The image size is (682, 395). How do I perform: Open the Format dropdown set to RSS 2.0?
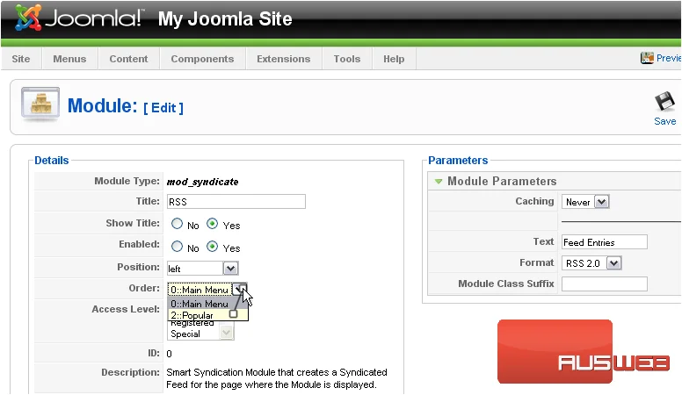(591, 263)
